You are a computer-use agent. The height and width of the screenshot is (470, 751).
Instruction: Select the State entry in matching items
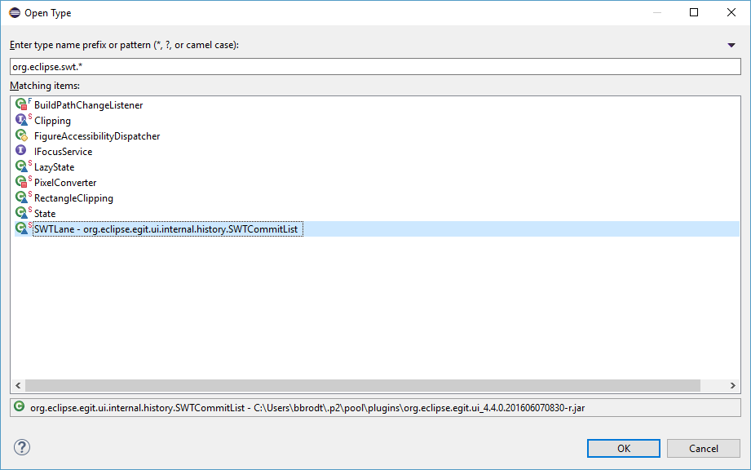[x=44, y=213]
